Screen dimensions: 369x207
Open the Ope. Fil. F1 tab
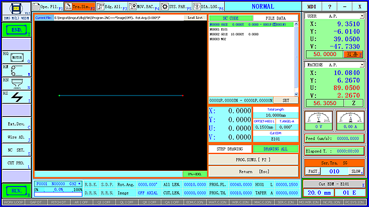coord(48,7)
